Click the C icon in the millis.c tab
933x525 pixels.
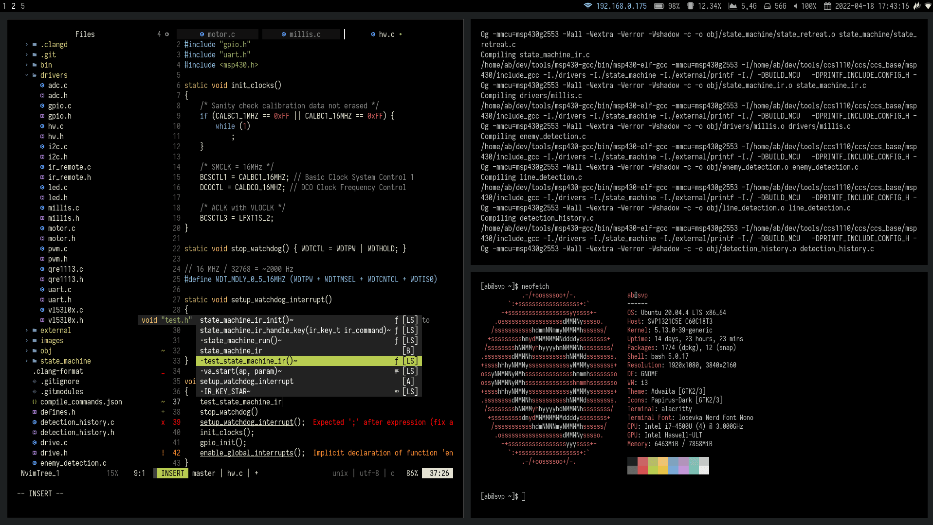pos(284,34)
